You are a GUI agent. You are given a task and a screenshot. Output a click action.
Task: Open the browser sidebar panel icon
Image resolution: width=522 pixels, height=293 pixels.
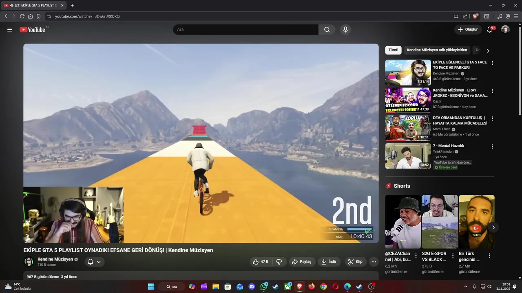click(487, 16)
